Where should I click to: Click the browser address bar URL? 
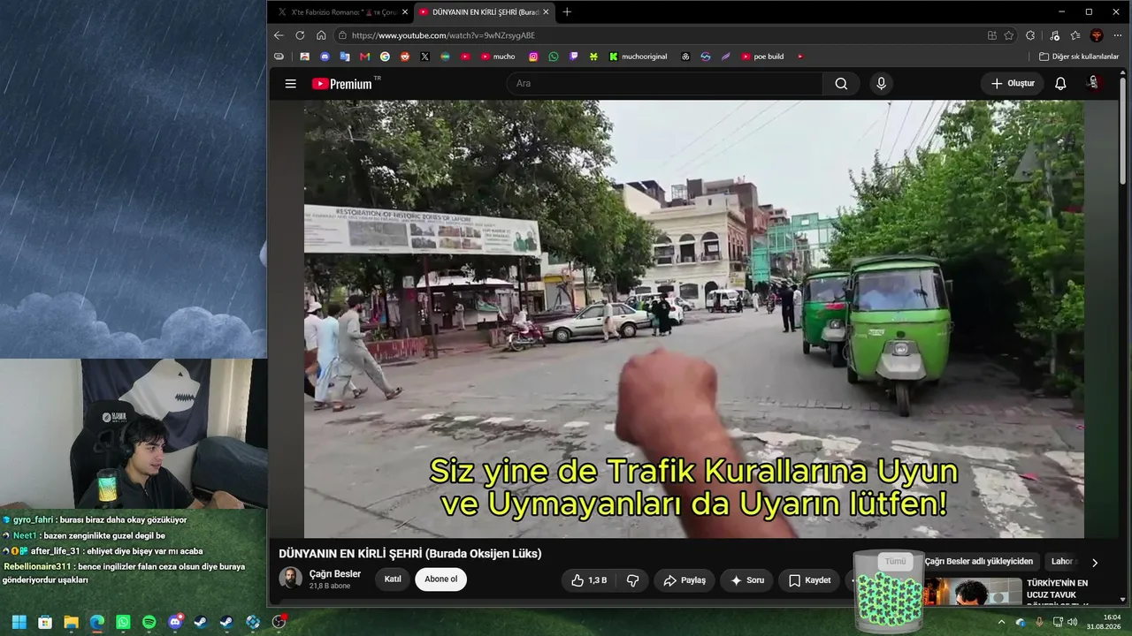(x=443, y=35)
